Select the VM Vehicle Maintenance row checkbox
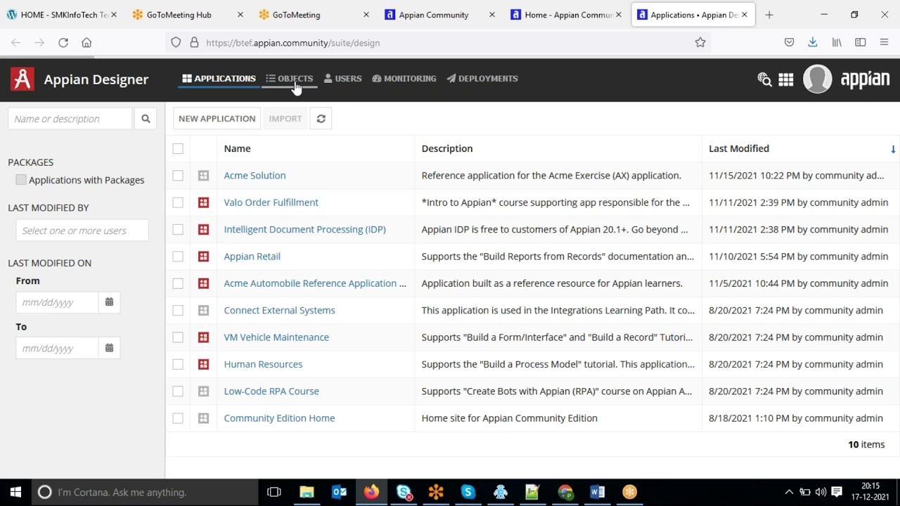Screen dimensions: 900x506 click(178, 337)
